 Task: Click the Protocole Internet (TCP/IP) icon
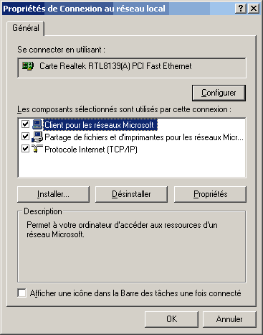point(37,149)
